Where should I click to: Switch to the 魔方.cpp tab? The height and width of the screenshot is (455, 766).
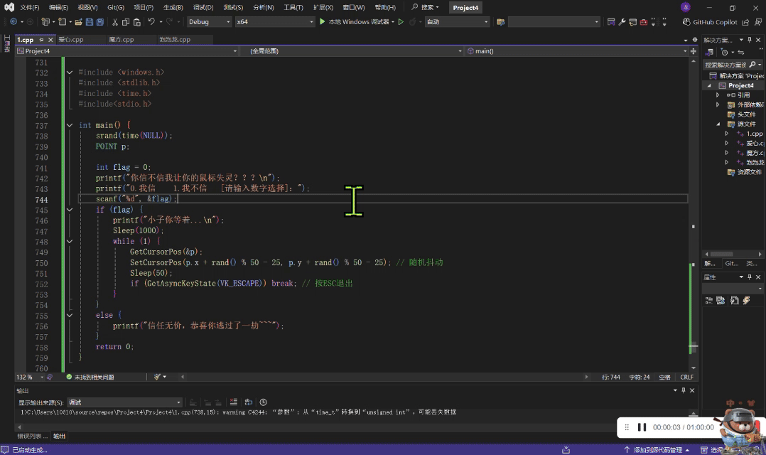click(121, 40)
